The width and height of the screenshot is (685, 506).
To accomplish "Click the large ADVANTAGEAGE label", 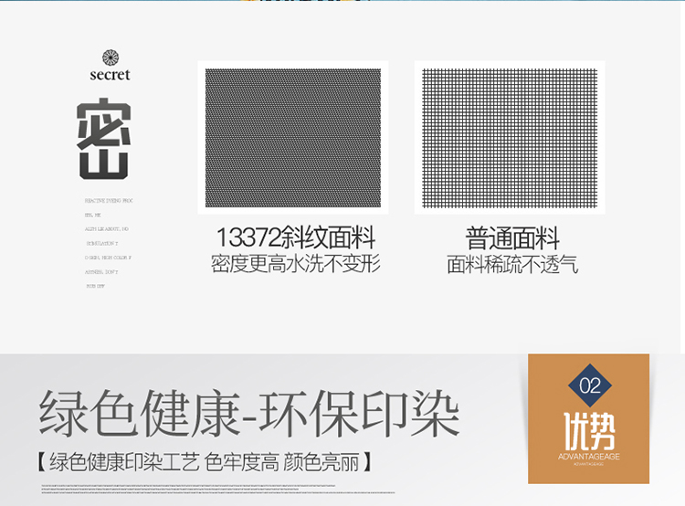I will point(588,455).
